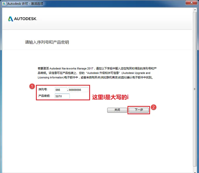The height and width of the screenshot is (173, 199).
Task: Click the 下一步 (Next) button
Action: (139, 110)
